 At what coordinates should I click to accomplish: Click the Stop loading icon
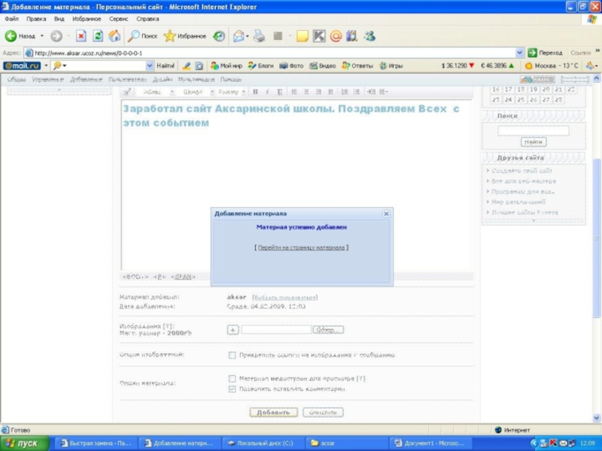coord(81,35)
